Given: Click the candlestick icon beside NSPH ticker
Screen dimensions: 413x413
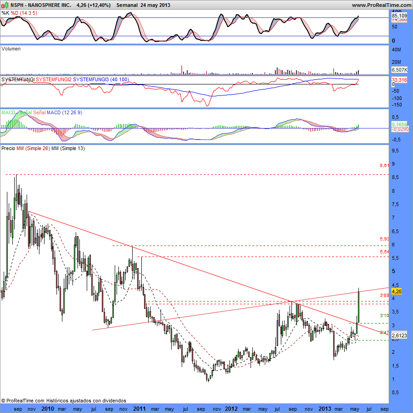Looking at the screenshot, I should 5,5.
